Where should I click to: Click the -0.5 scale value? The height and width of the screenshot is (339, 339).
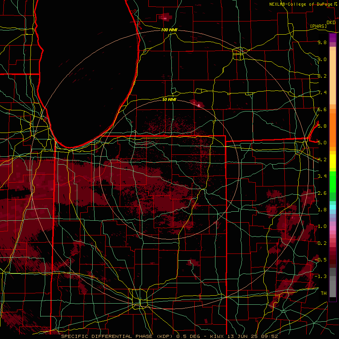[321, 260]
